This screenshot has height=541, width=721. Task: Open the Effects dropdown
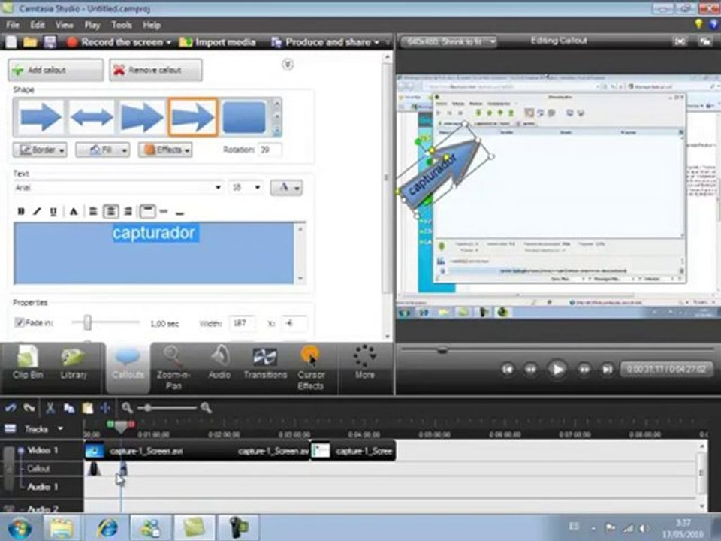pyautogui.click(x=165, y=150)
